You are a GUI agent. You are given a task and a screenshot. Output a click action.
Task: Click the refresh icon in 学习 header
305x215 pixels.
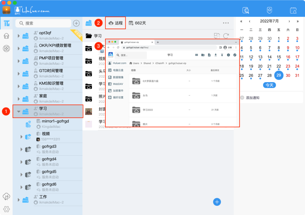226,36
